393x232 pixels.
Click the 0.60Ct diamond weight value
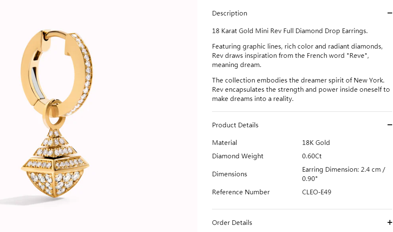tap(312, 156)
